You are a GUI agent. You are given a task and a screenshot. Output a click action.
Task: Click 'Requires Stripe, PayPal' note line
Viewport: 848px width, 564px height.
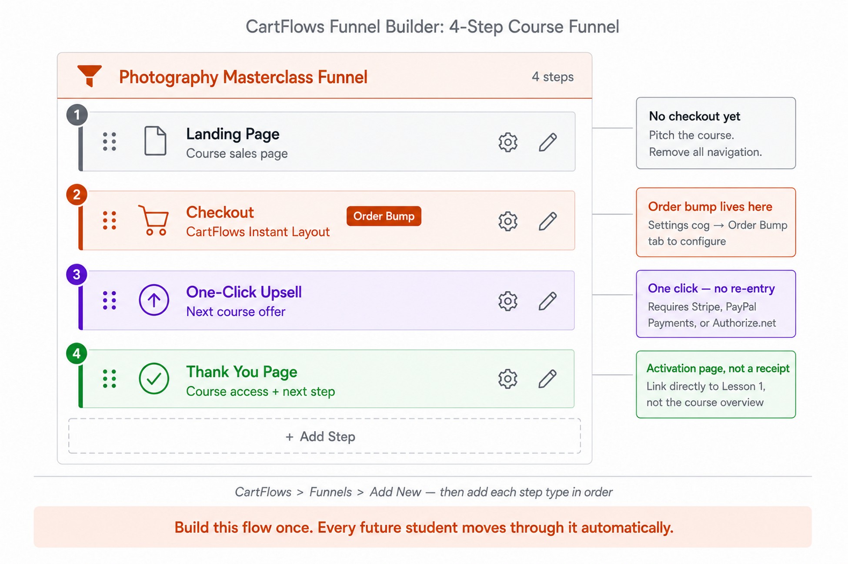(702, 307)
